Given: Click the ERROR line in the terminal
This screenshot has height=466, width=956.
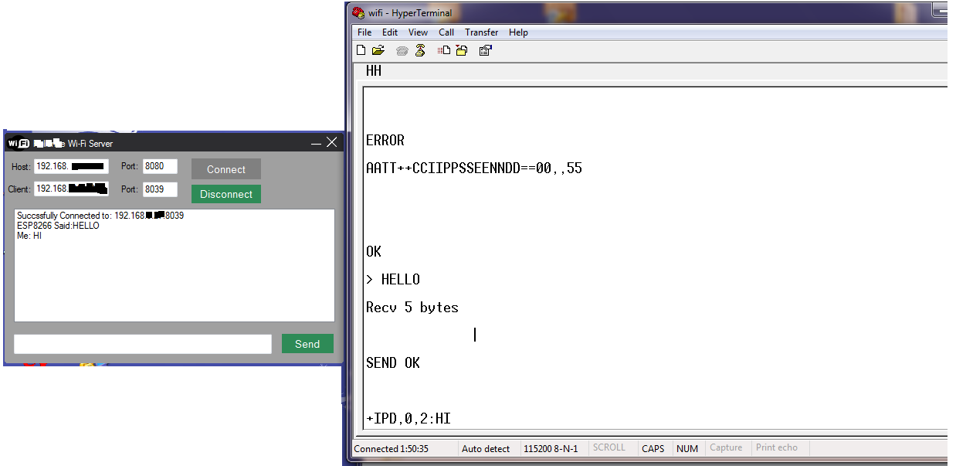Looking at the screenshot, I should (385, 141).
